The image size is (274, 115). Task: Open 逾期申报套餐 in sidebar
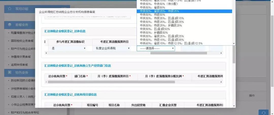click(x=19, y=65)
